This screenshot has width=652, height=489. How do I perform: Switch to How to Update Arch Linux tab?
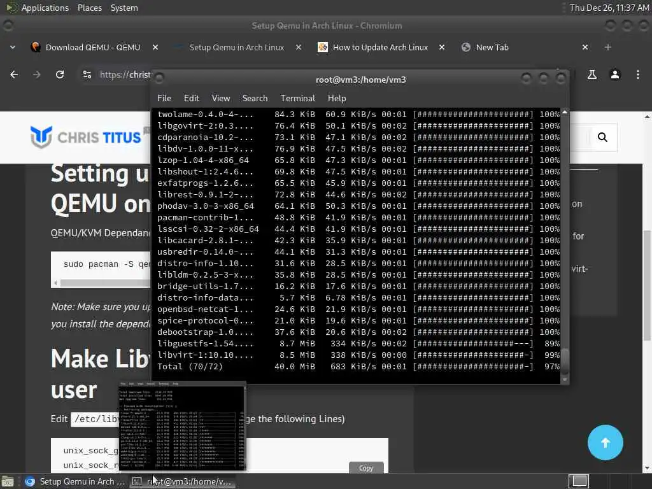click(x=380, y=47)
